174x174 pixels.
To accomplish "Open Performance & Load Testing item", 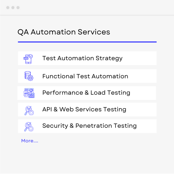I will (87, 93).
